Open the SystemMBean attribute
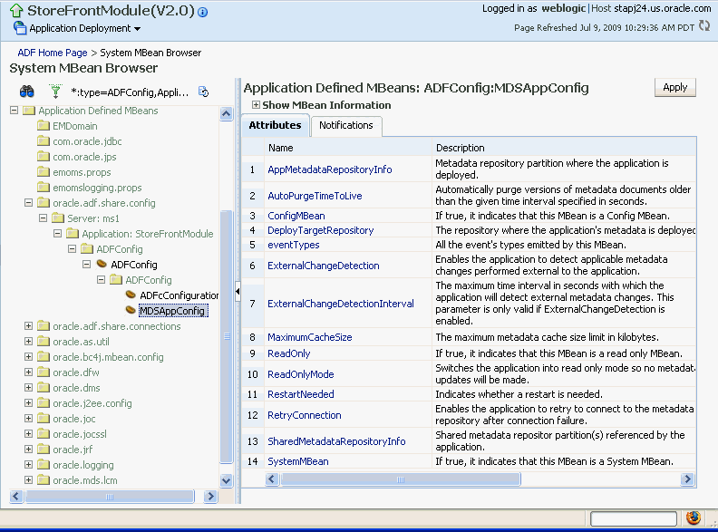The width and height of the screenshot is (718, 532). point(297,461)
